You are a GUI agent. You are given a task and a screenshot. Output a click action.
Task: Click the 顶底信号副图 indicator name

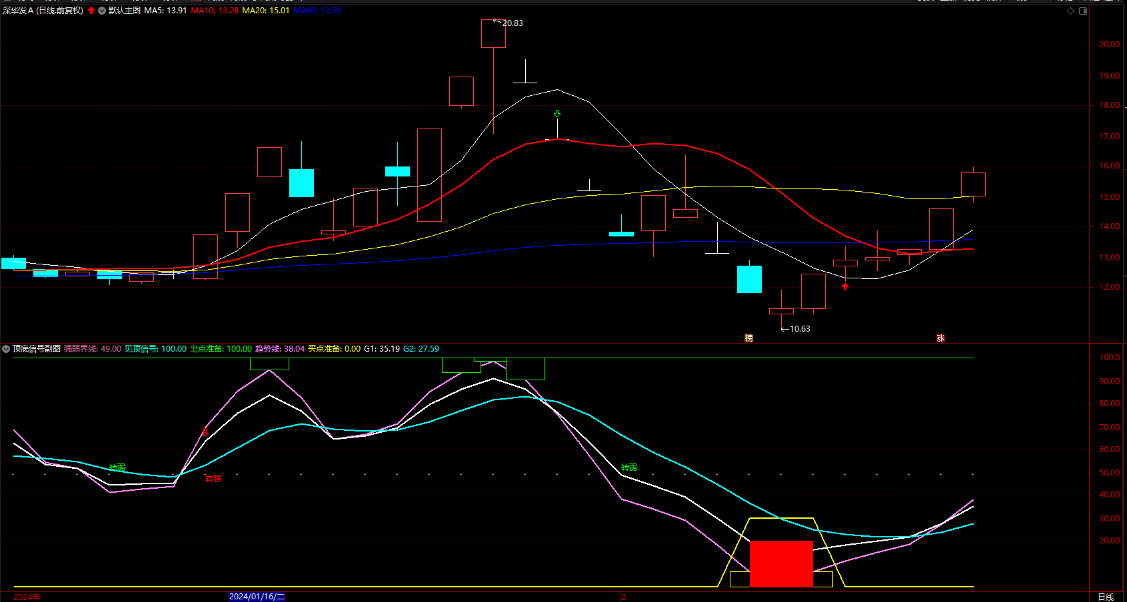[37, 349]
